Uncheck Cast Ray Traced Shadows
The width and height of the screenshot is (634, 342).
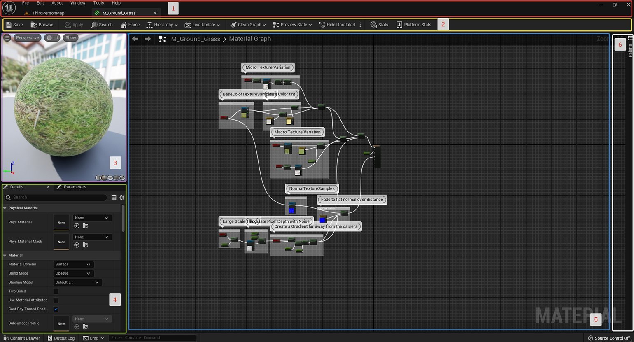coord(56,309)
